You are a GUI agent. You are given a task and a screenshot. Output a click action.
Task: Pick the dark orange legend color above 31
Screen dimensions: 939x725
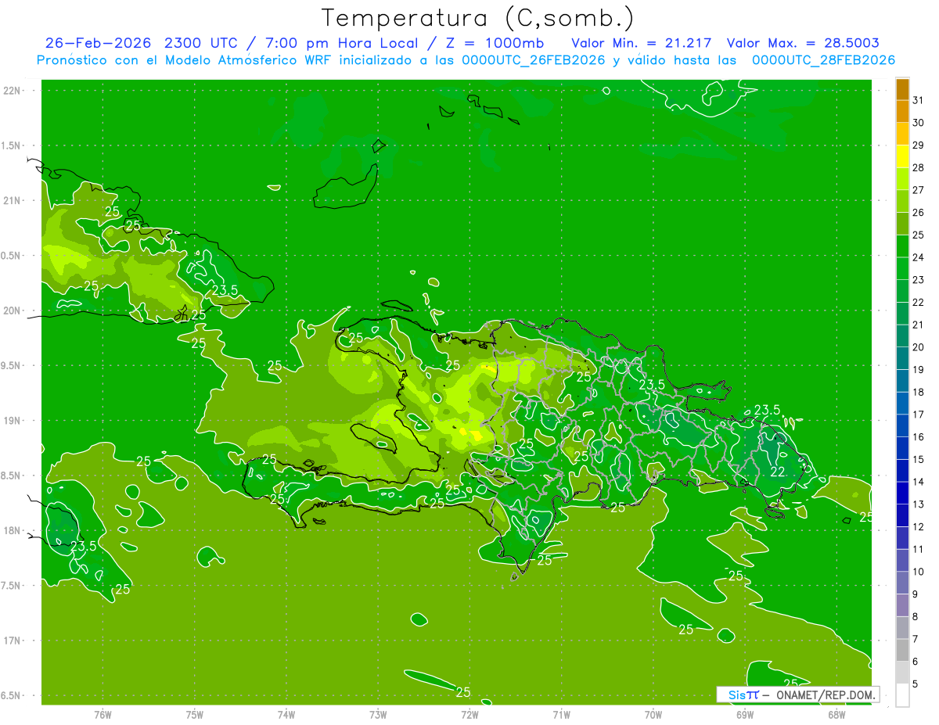pos(902,90)
